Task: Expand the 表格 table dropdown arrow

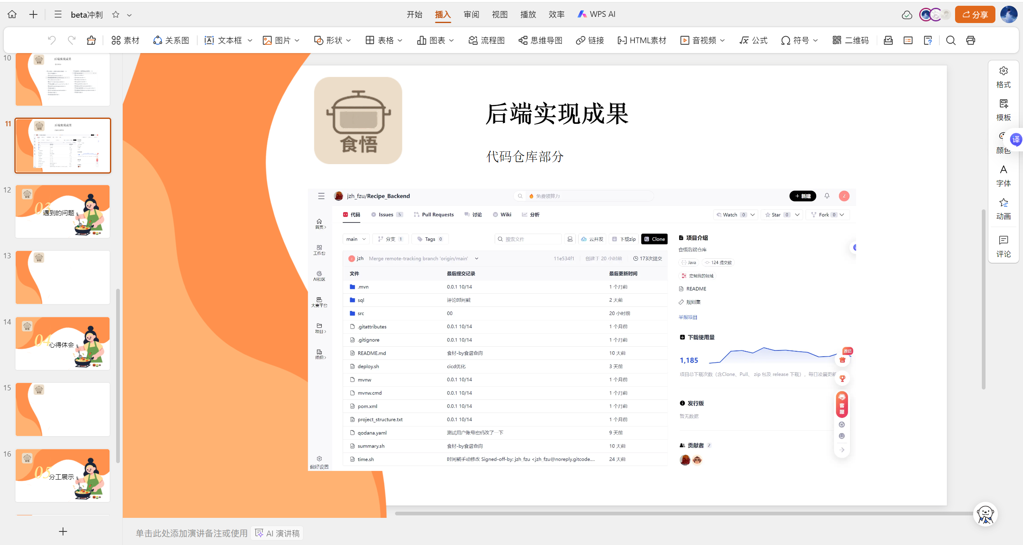Action: click(x=400, y=40)
